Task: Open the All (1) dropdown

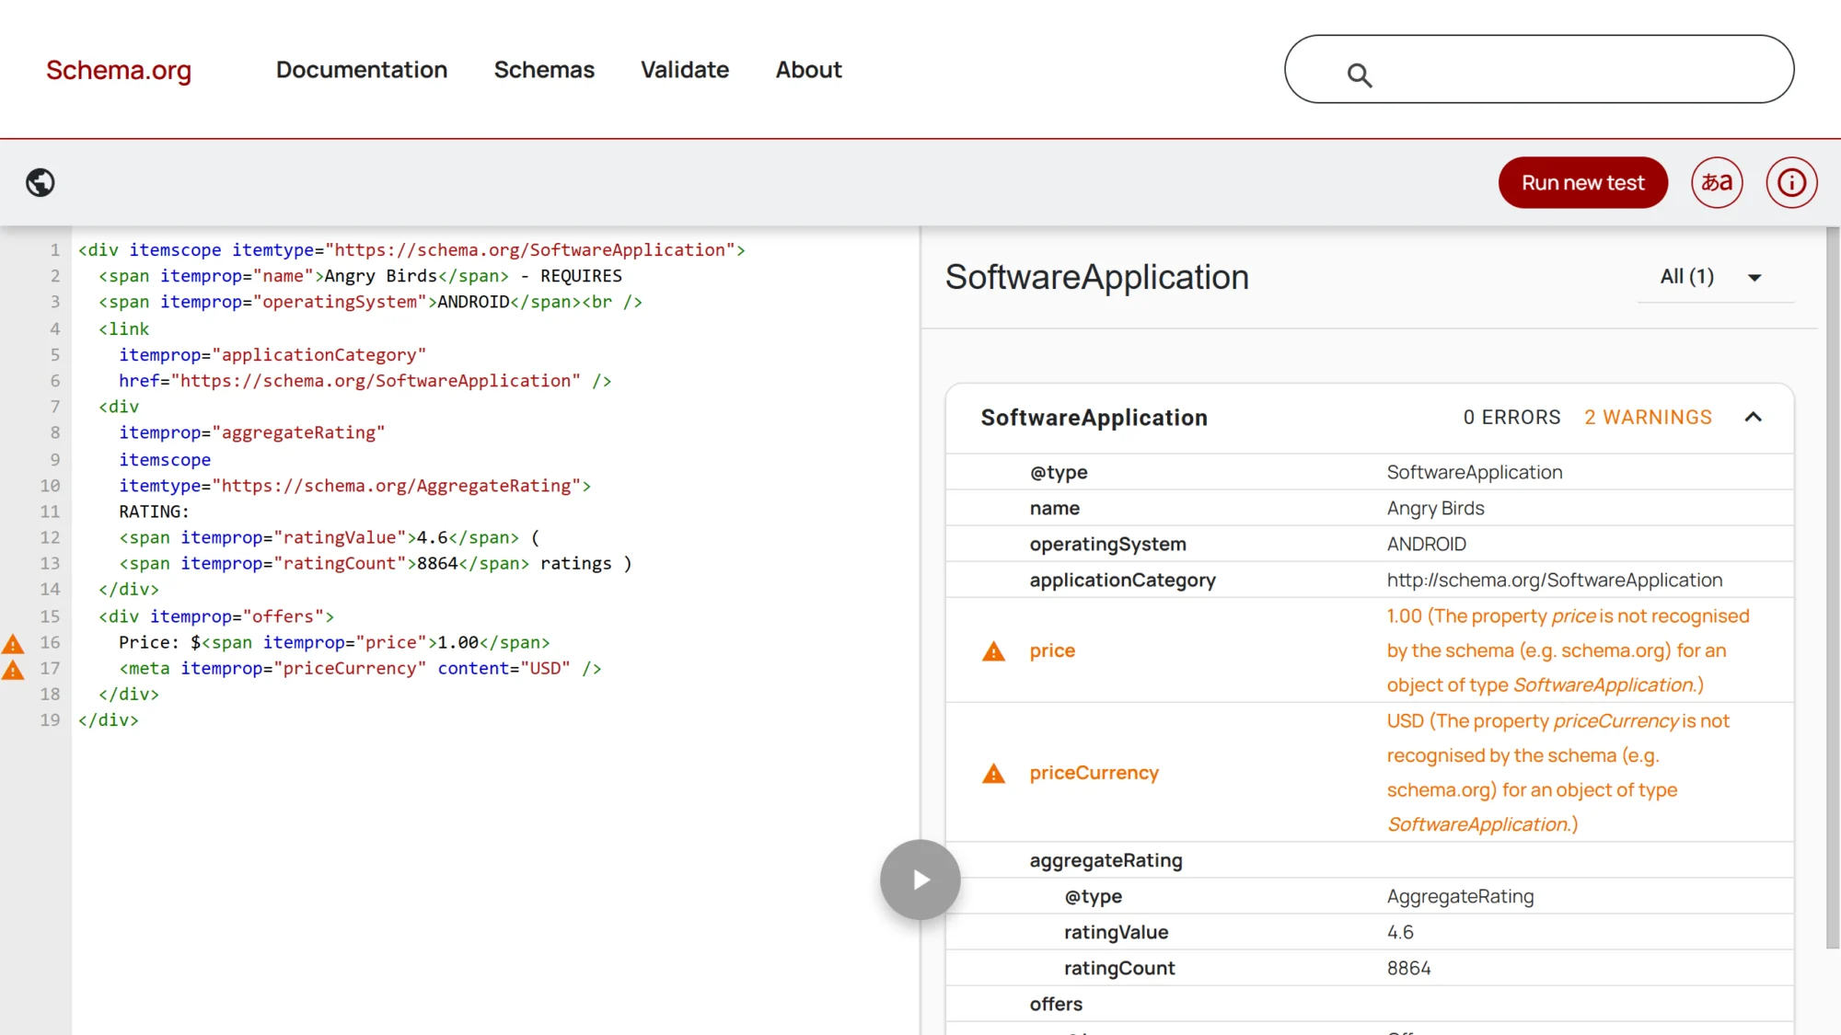Action: 1715,277
